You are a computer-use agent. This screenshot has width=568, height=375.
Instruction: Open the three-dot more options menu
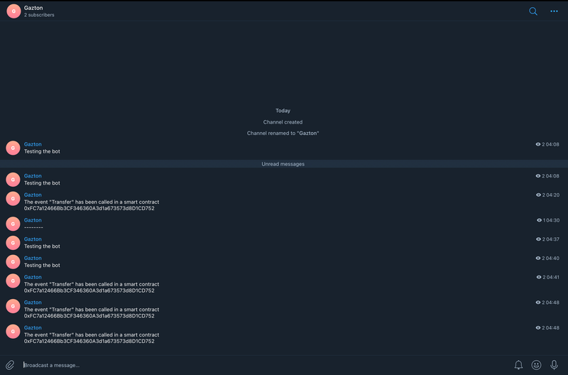pyautogui.click(x=554, y=11)
